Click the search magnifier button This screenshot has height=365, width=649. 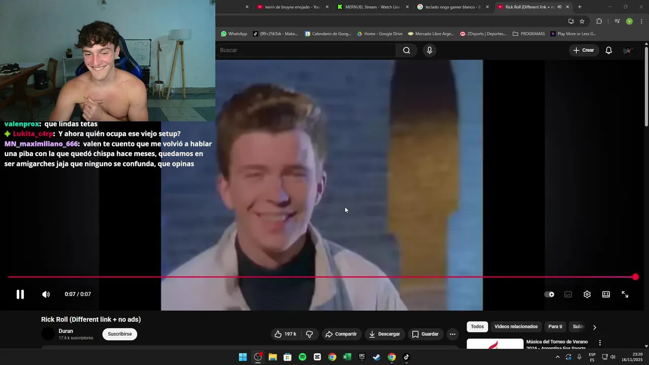pyautogui.click(x=407, y=50)
